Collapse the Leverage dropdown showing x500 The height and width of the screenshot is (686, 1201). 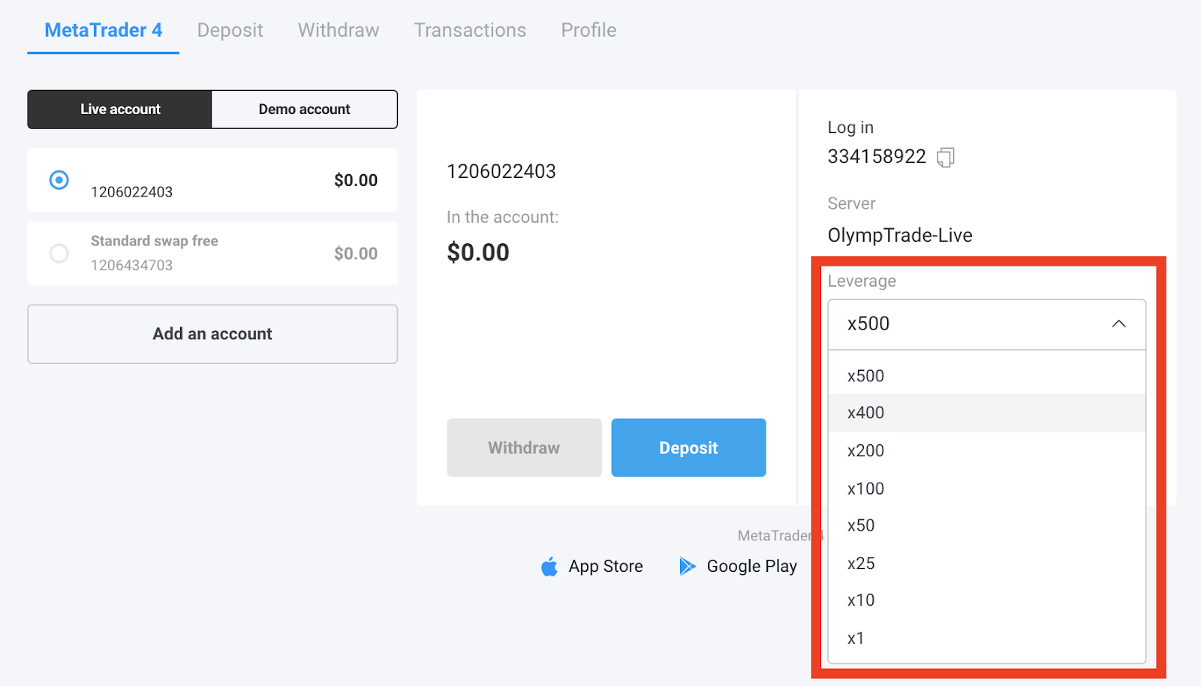[x=986, y=324]
